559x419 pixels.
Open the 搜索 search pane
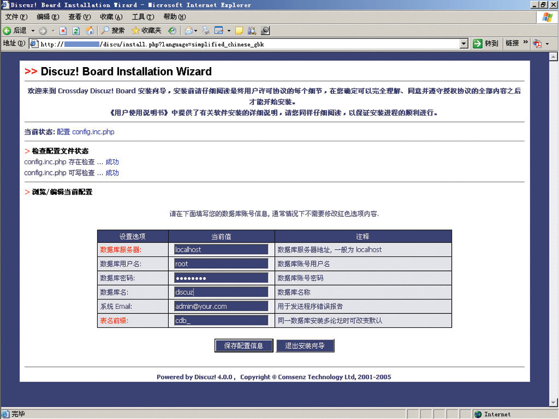(112, 31)
